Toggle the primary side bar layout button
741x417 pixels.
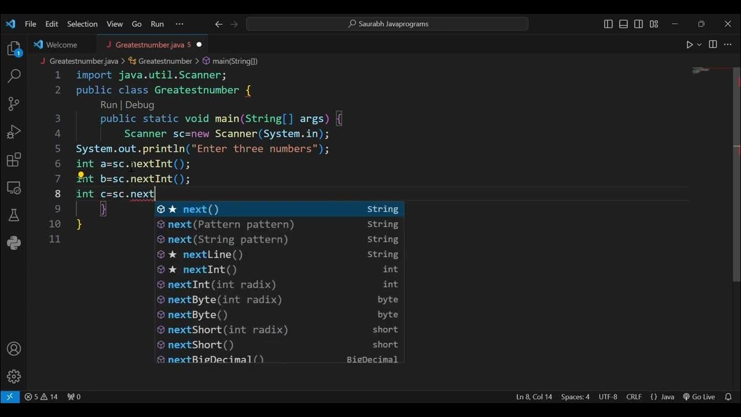(x=608, y=24)
